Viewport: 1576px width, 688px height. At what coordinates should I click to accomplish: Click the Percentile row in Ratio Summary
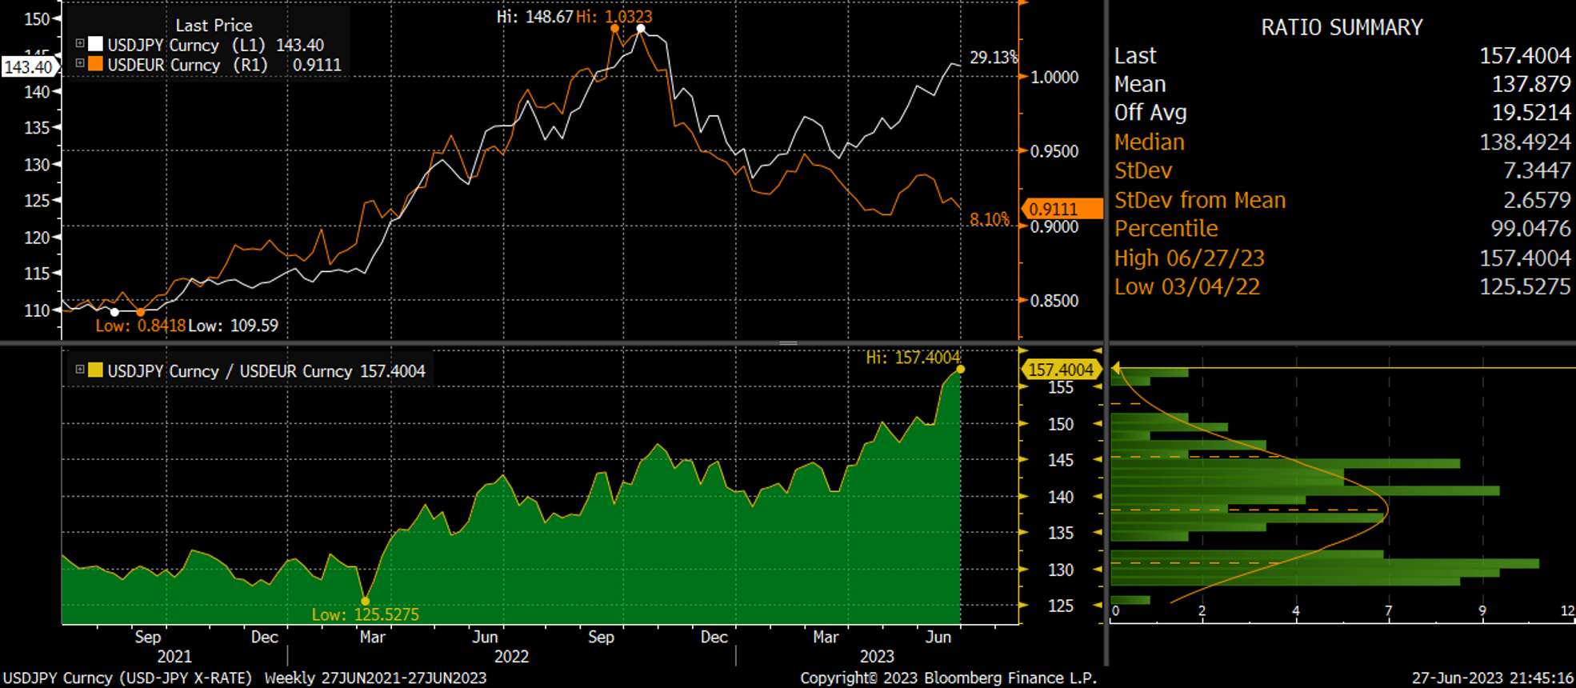click(x=1342, y=229)
